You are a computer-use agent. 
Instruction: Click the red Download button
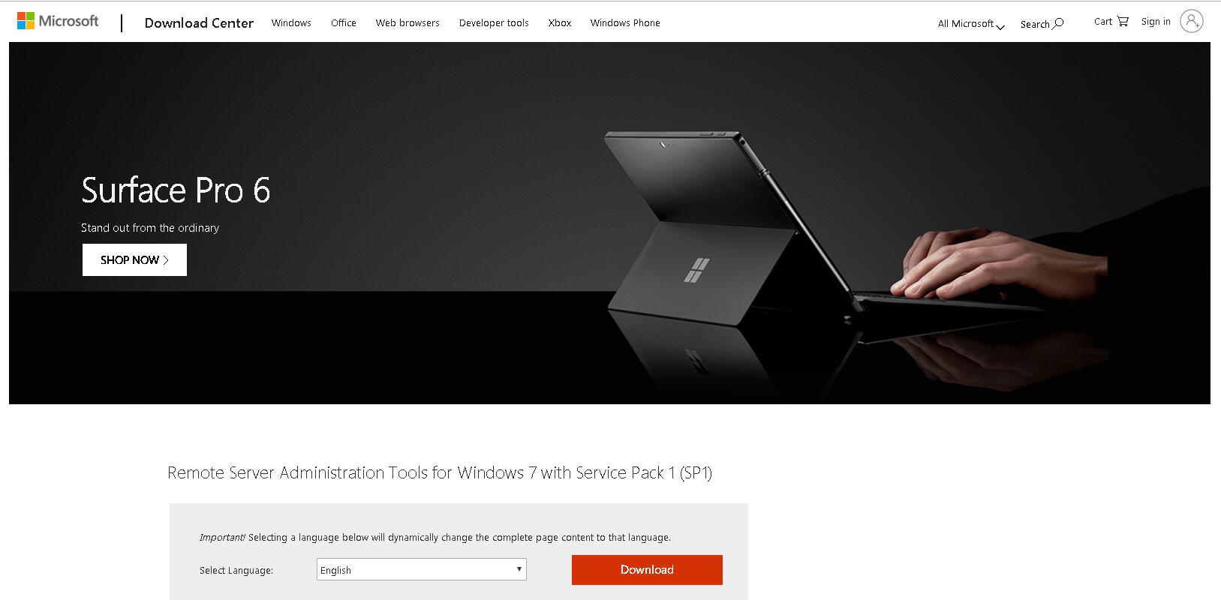pyautogui.click(x=647, y=570)
